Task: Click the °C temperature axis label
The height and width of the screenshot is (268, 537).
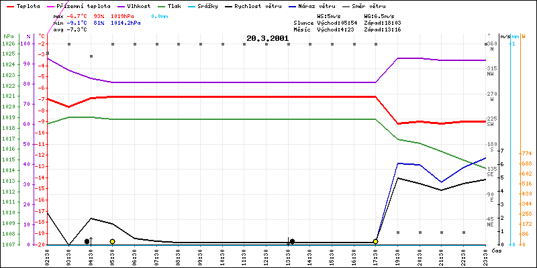Action: [x=42, y=36]
